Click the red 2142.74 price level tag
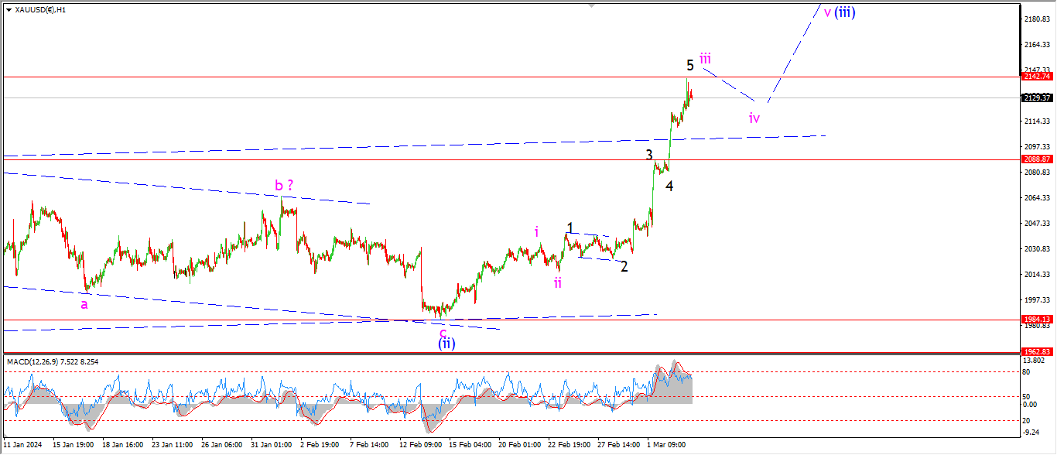1057x455 pixels. pos(1036,77)
